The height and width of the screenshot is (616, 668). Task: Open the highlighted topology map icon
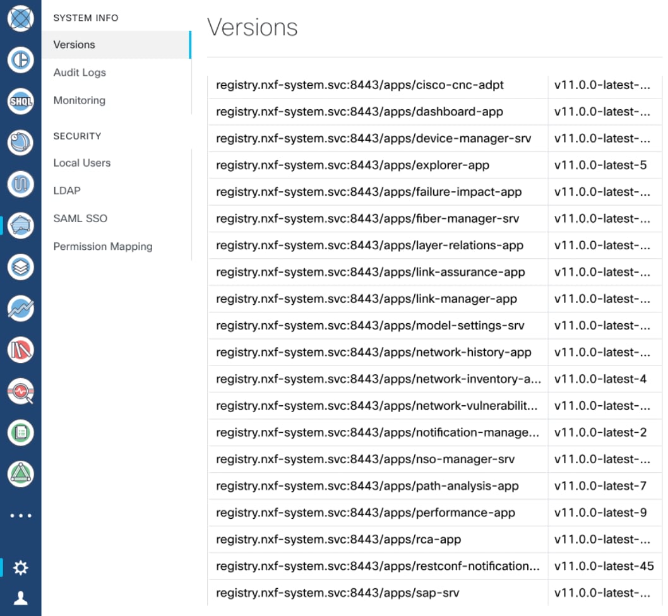(x=21, y=226)
